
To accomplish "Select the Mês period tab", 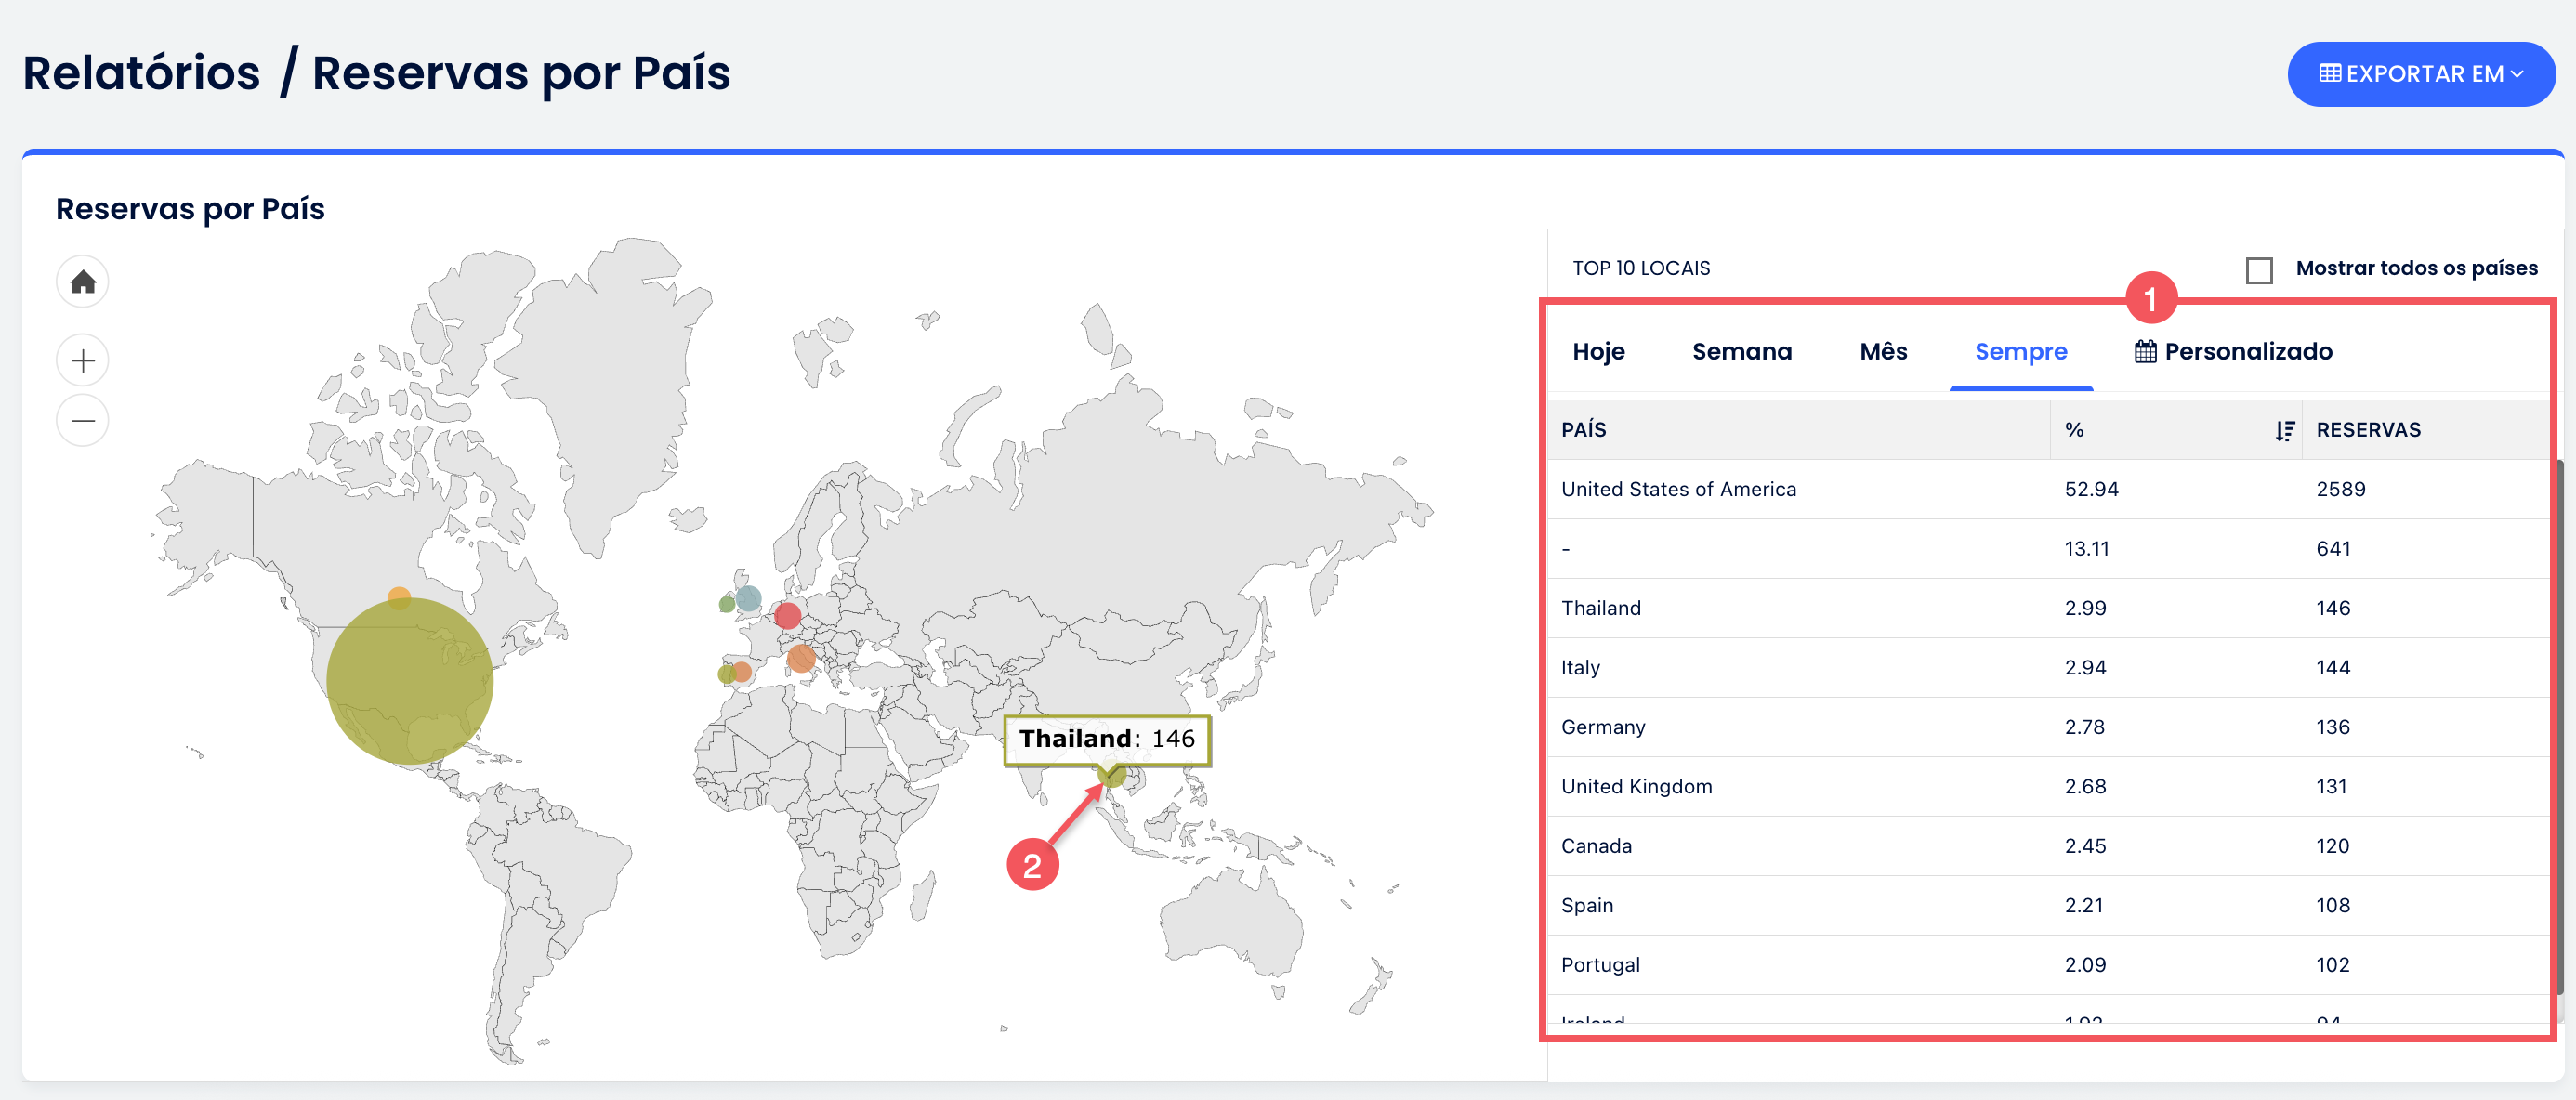I will pyautogui.click(x=1883, y=352).
